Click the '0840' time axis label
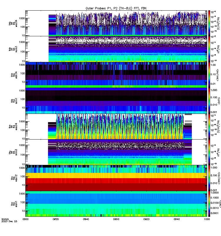 click(x=86, y=219)
